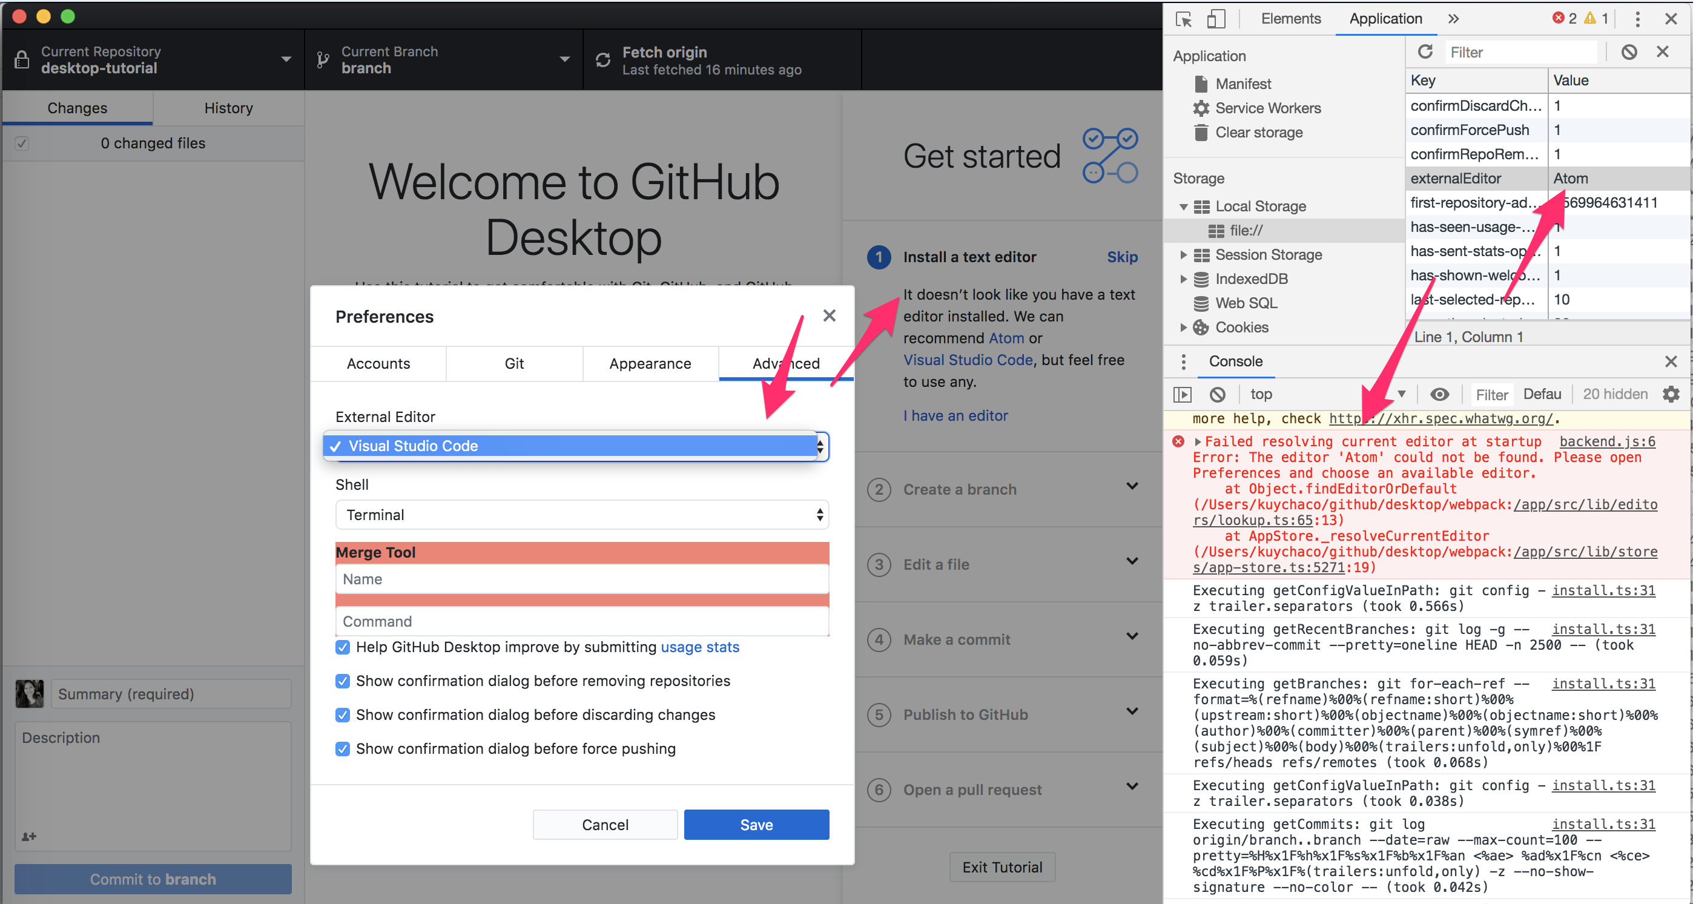Image resolution: width=1693 pixels, height=904 pixels.
Task: Click the Summary input field
Action: (x=171, y=694)
